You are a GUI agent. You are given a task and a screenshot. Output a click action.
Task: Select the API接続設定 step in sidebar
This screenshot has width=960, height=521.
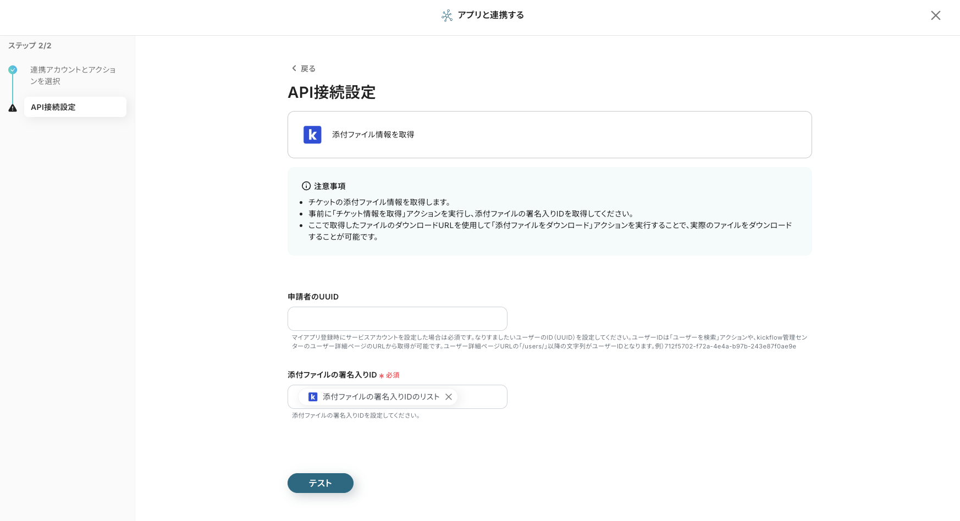click(x=75, y=107)
